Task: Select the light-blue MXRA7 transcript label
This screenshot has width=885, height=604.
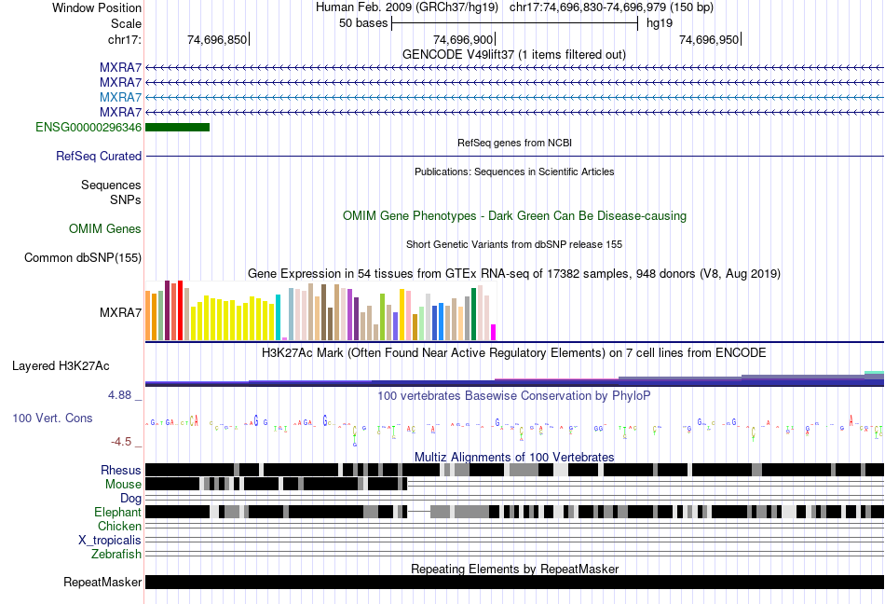Action: (x=120, y=97)
